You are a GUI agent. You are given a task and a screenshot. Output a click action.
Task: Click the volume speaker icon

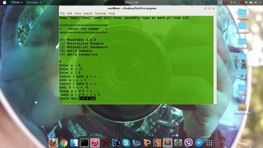(251, 2)
